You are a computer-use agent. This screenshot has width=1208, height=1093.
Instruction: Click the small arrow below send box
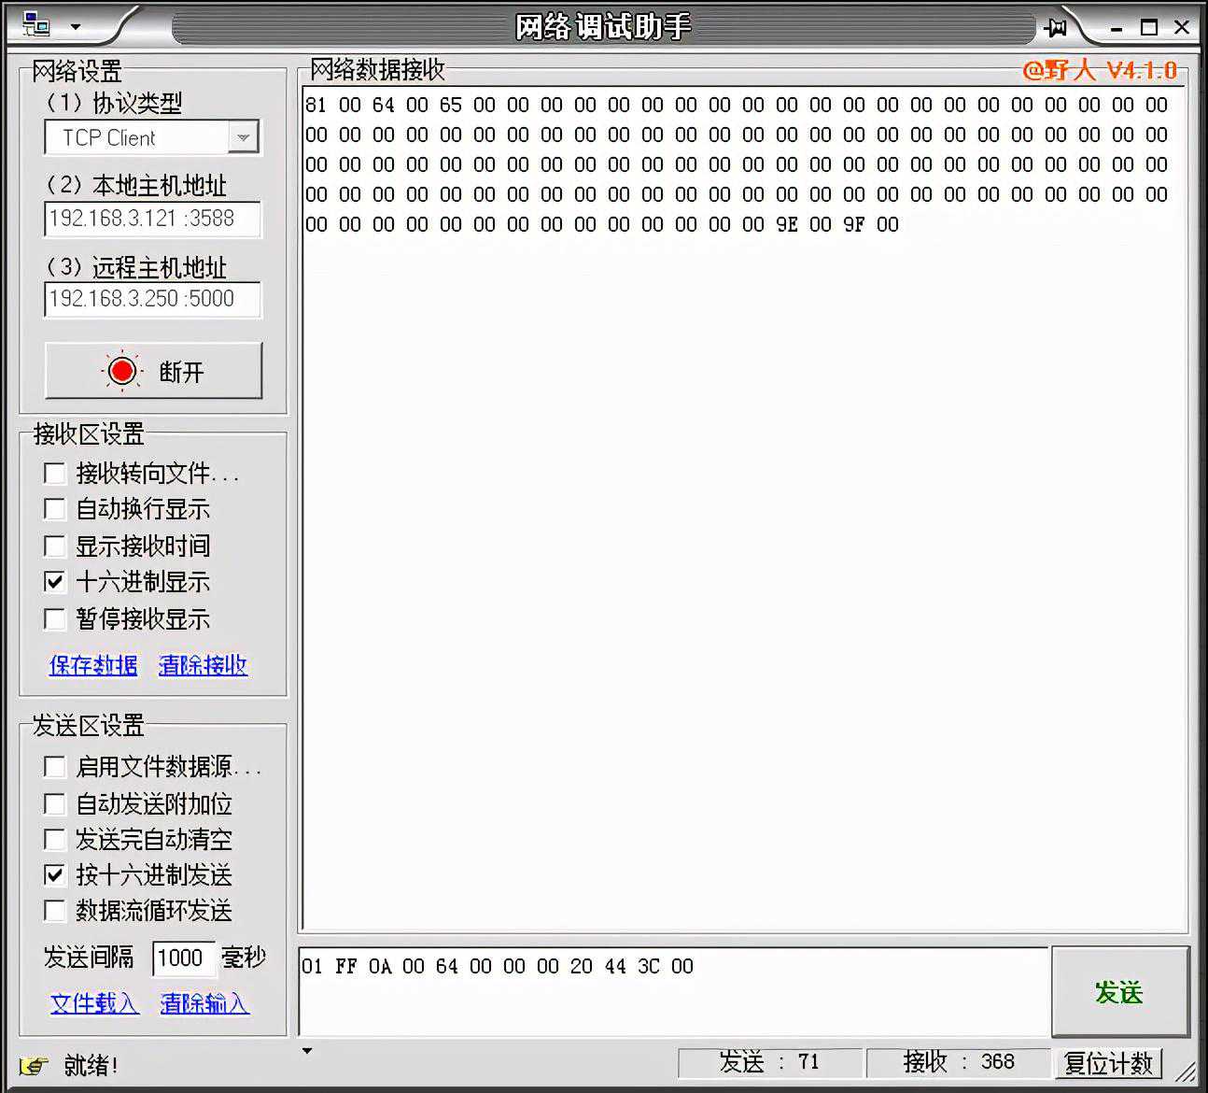307,1051
